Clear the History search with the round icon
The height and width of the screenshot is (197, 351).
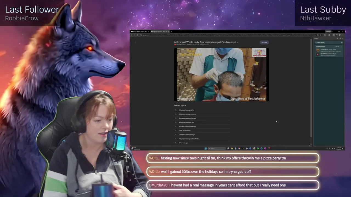click(x=342, y=42)
